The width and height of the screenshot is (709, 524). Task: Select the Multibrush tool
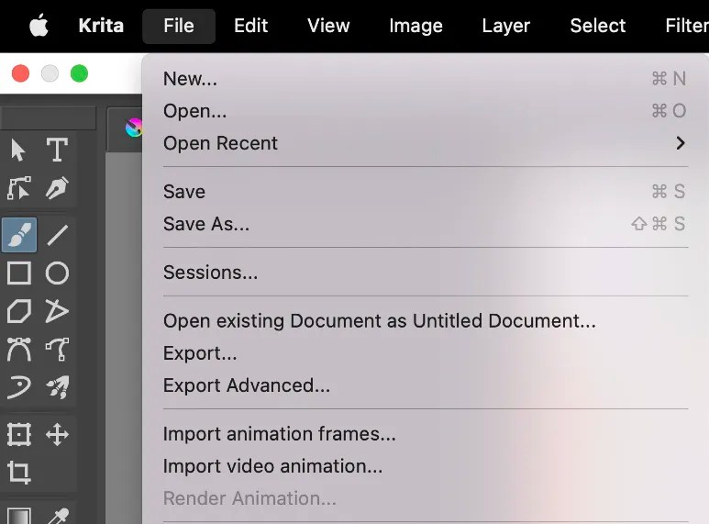point(57,387)
